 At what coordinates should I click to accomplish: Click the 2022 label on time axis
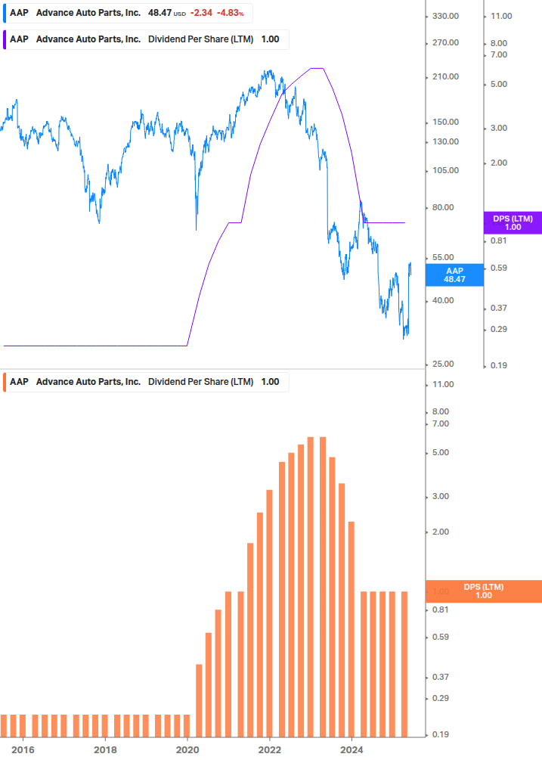point(269,750)
